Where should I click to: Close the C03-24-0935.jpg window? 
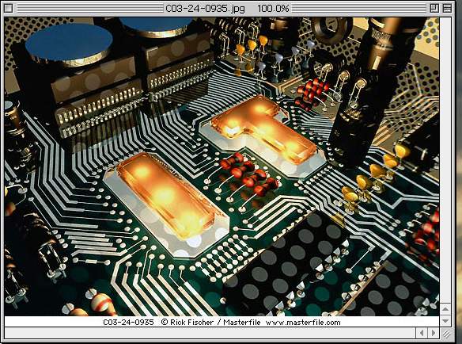coord(8,8)
